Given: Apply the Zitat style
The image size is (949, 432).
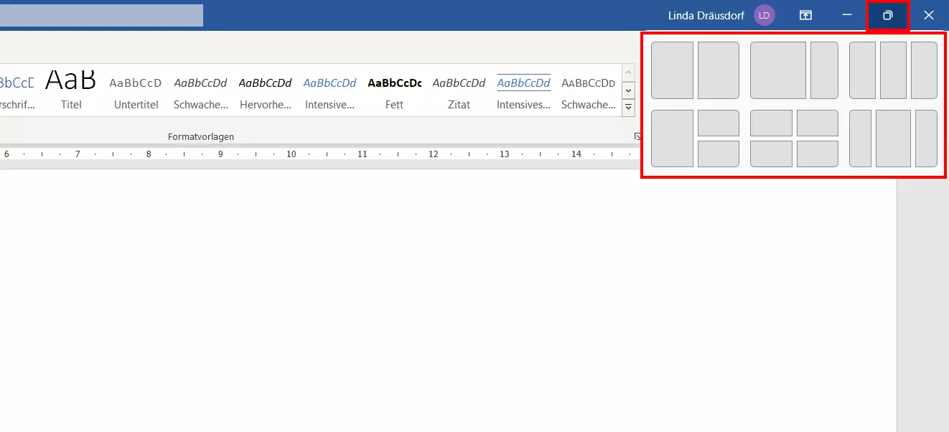Looking at the screenshot, I should point(459,90).
